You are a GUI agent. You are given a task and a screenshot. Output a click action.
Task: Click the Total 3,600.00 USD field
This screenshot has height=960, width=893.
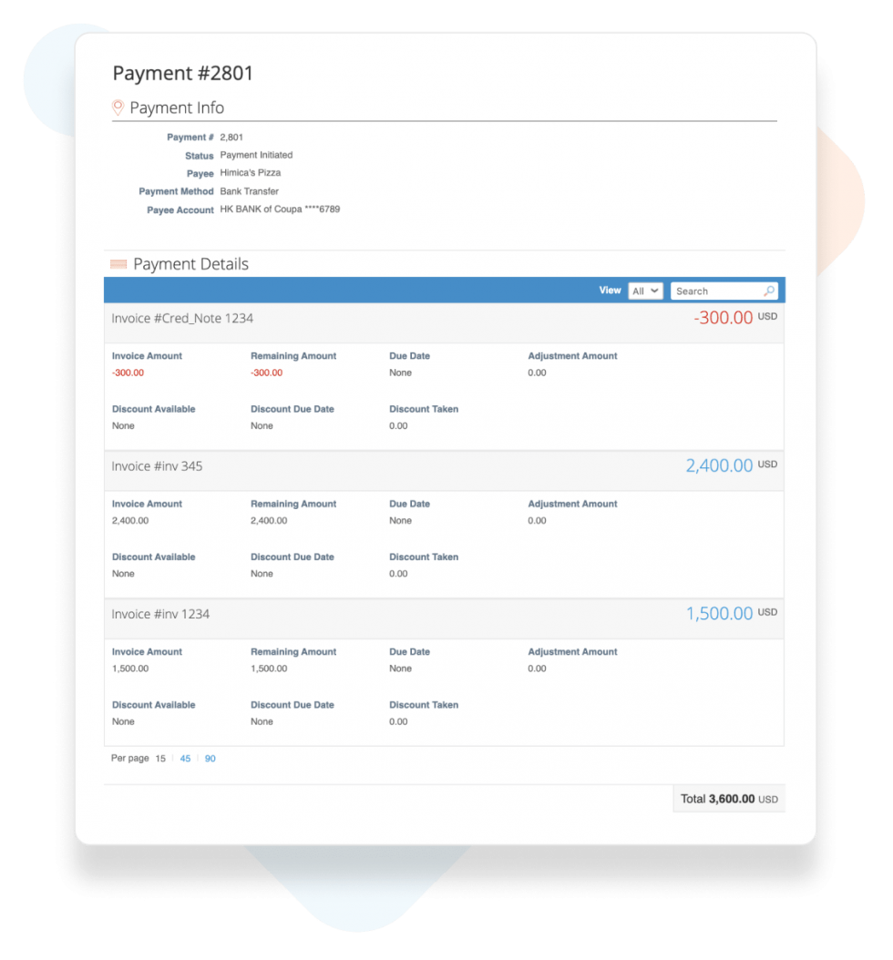(x=728, y=799)
